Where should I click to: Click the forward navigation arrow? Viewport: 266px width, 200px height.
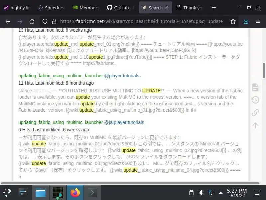[x=20, y=21]
